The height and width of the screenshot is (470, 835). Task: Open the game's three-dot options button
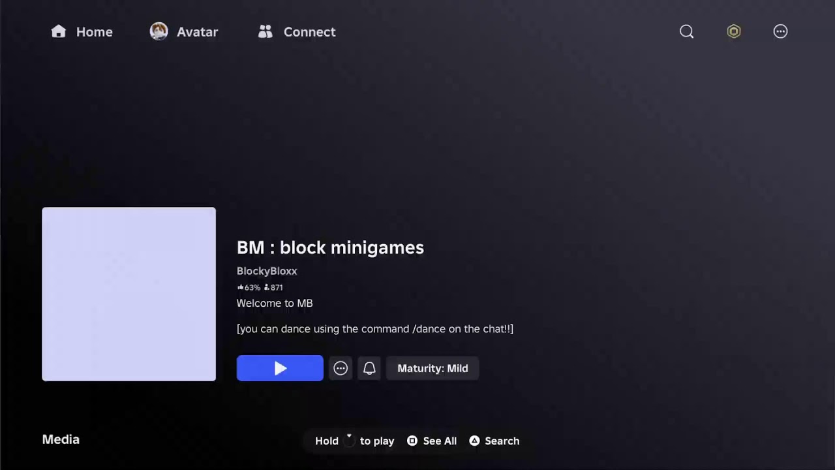[x=341, y=368]
